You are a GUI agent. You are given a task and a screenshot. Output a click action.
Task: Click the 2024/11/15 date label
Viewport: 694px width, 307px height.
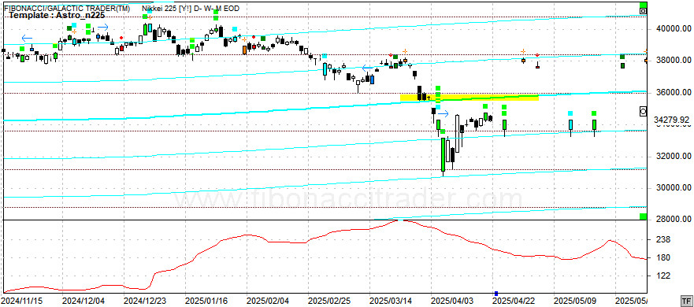tap(22, 301)
